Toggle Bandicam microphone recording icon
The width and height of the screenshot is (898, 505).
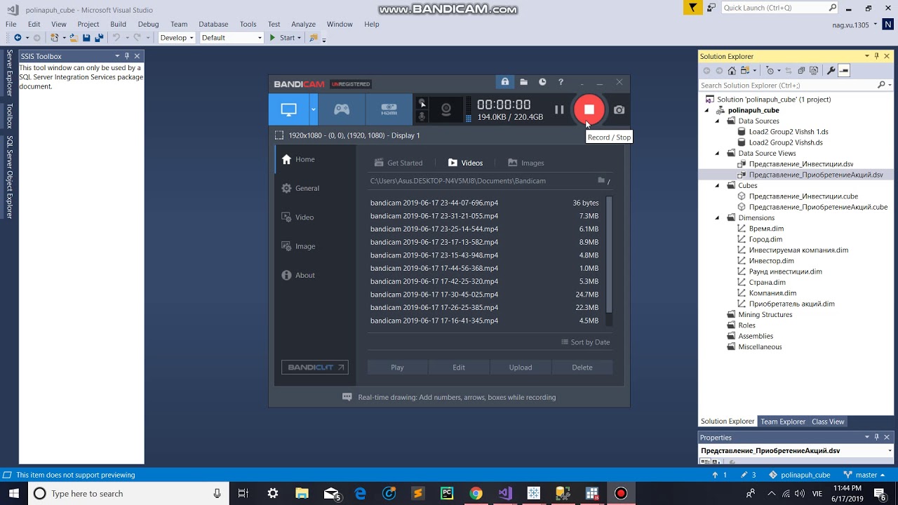(422, 116)
